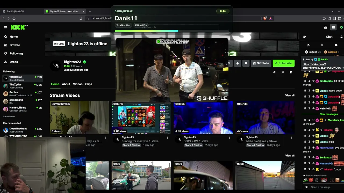This screenshot has width=344, height=193.
Task: Click the flightas23 channel avatar
Action: [x=55, y=65]
